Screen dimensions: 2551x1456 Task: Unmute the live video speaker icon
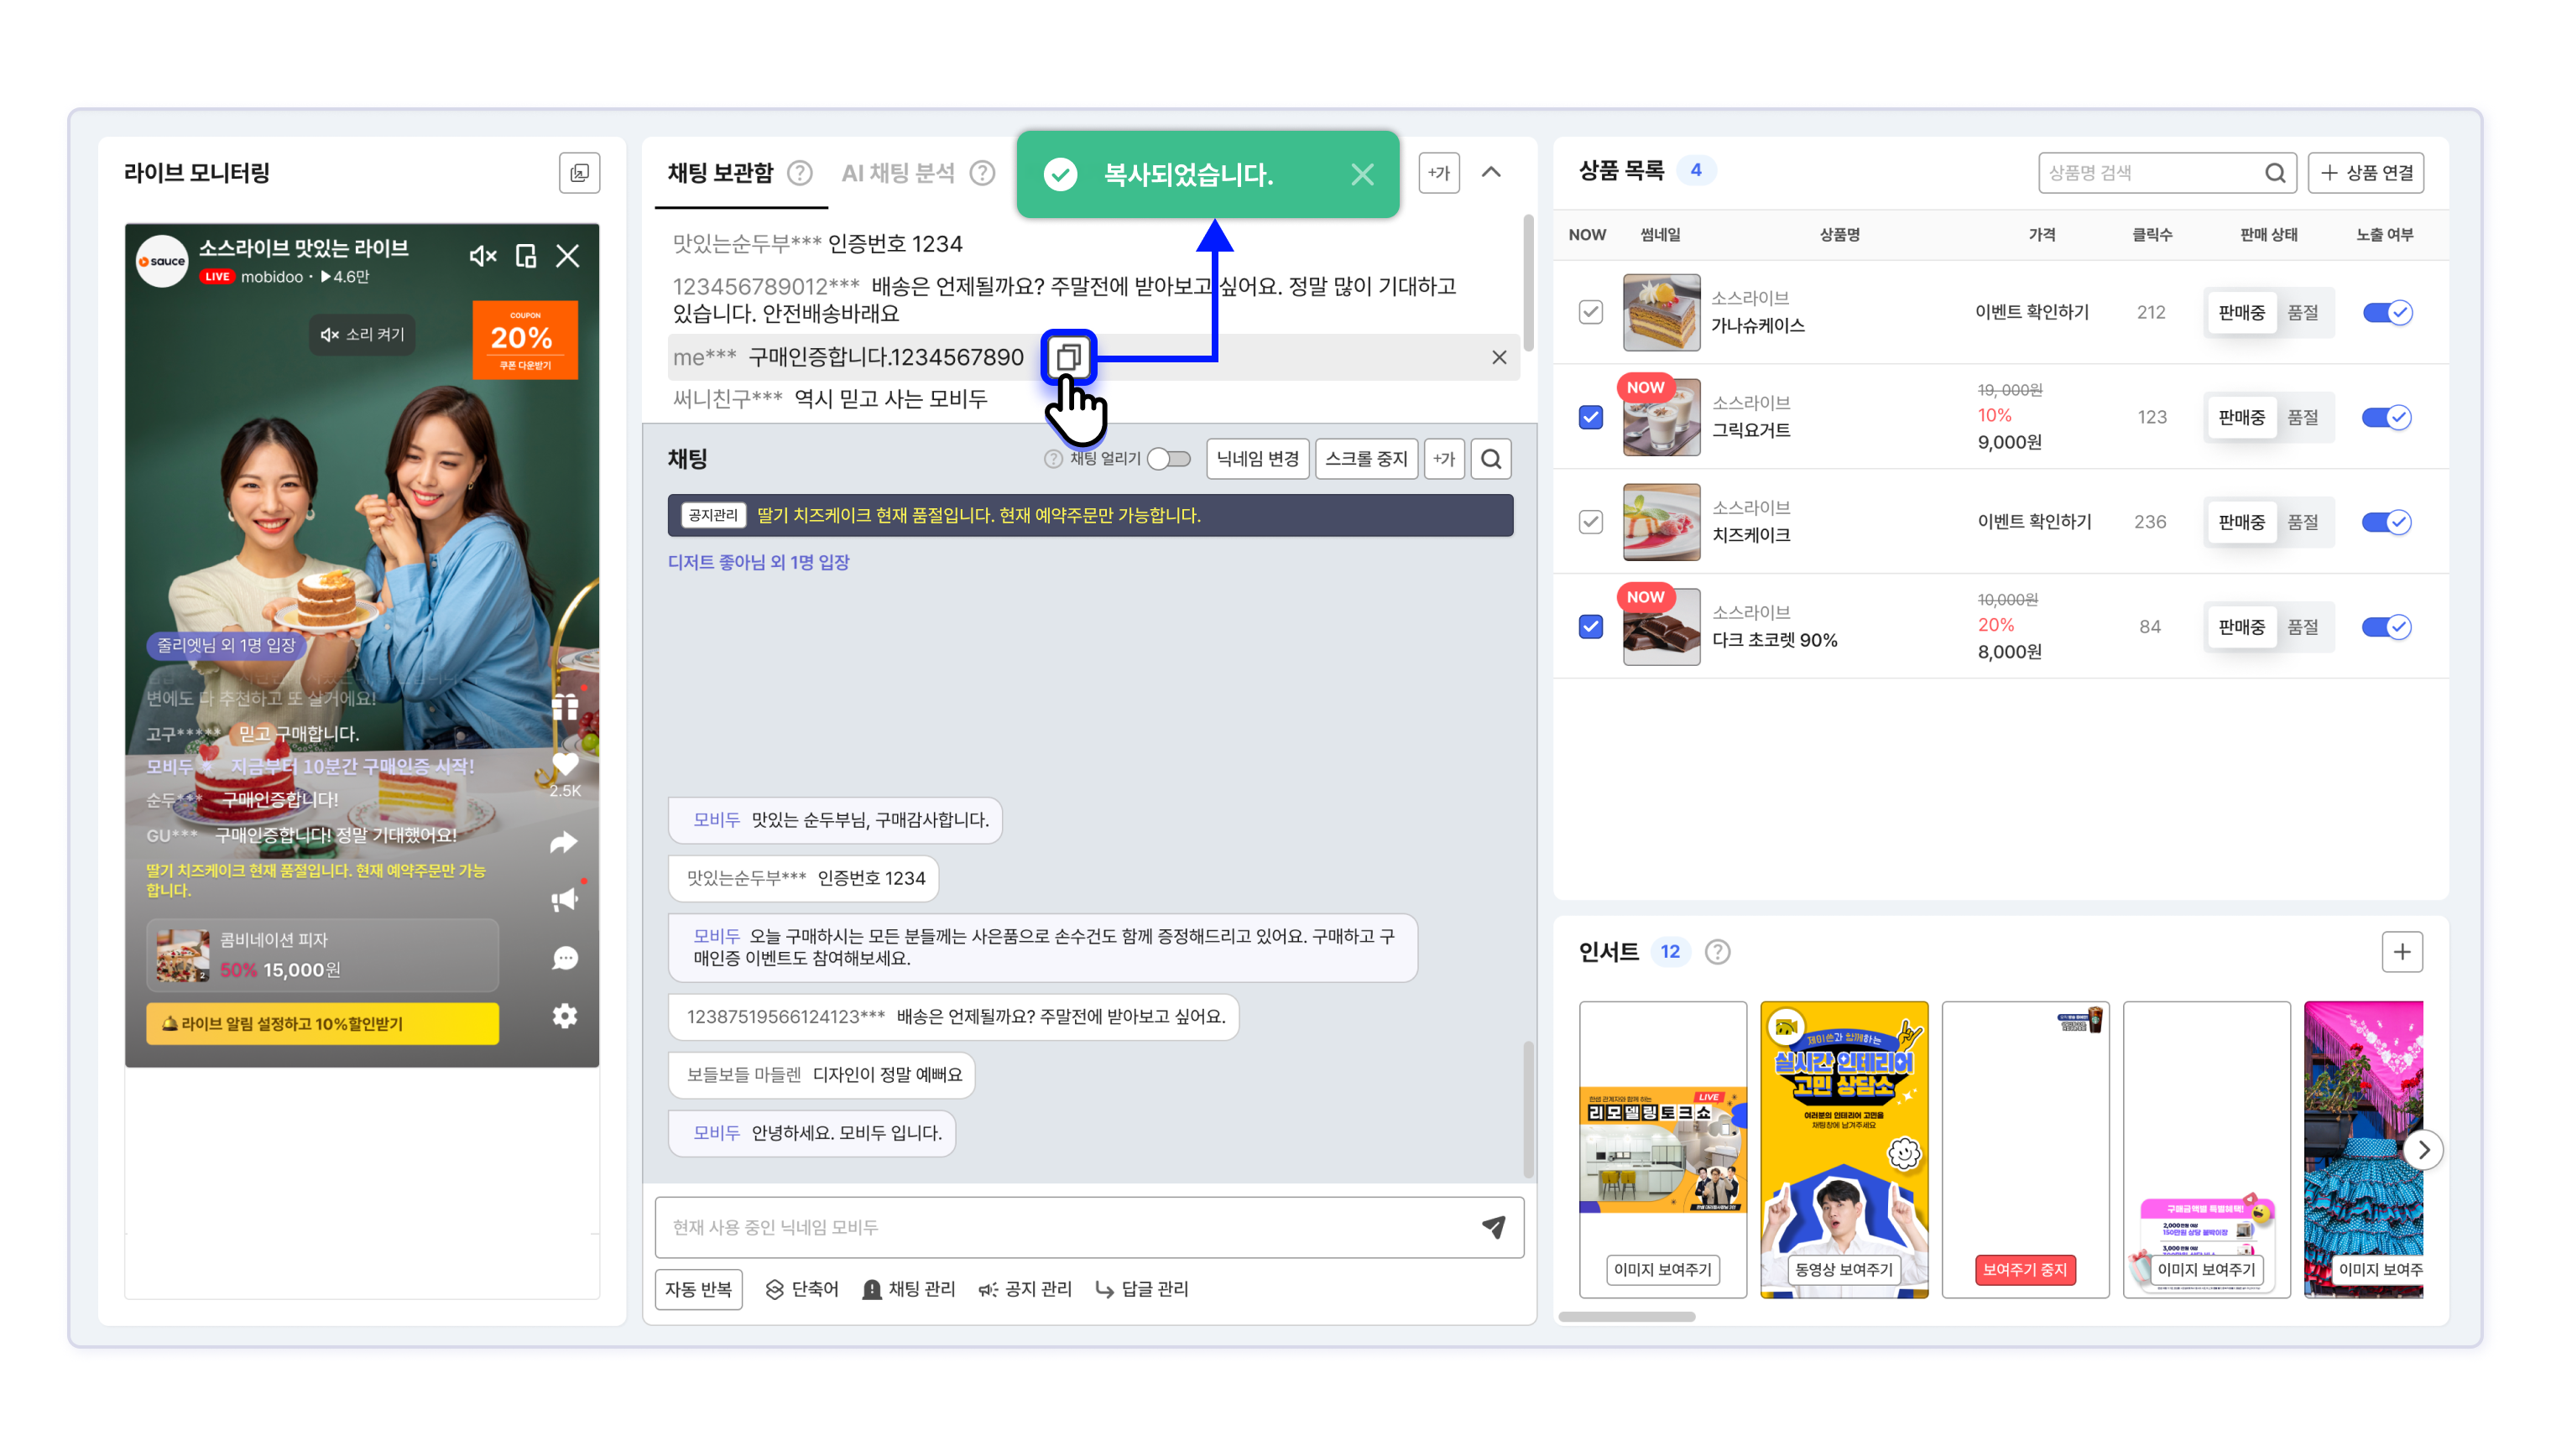click(483, 257)
